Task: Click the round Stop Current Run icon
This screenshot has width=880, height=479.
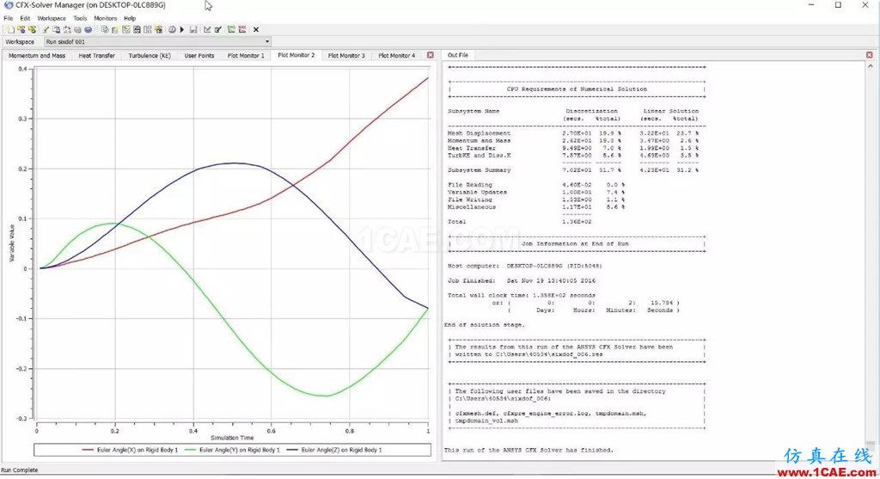Action: (172, 30)
